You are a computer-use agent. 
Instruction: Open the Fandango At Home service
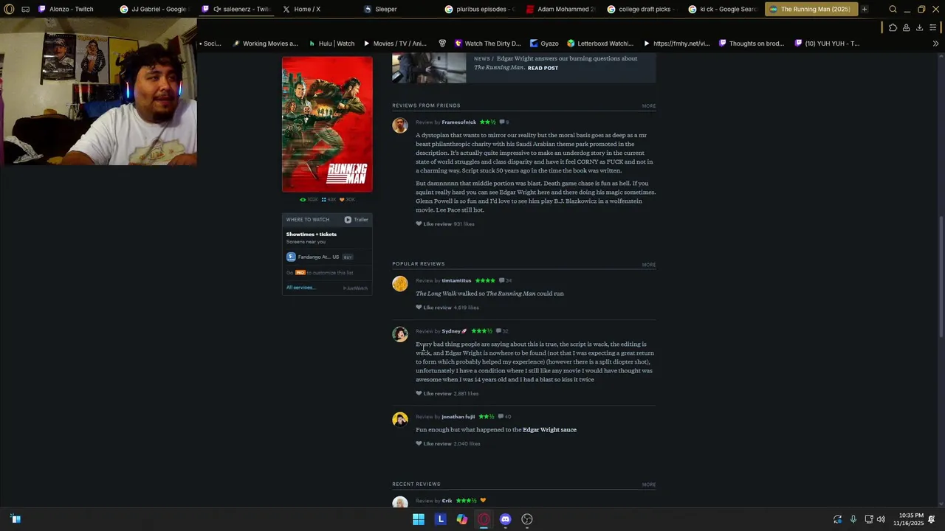pyautogui.click(x=313, y=257)
